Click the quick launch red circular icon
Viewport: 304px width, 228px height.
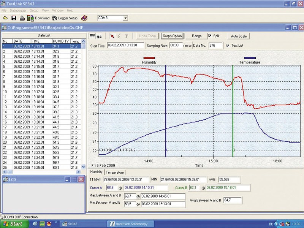click(49, 224)
